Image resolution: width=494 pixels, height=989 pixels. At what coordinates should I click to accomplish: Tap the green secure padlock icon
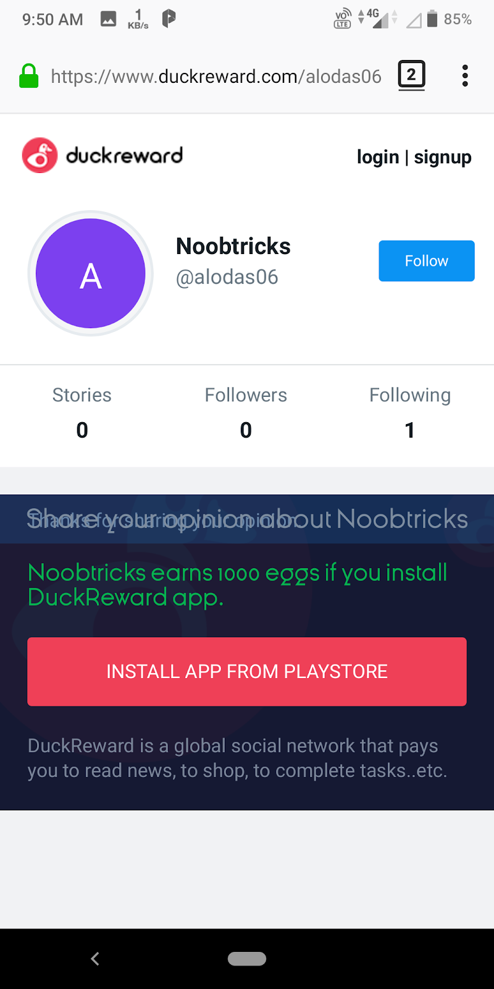28,76
